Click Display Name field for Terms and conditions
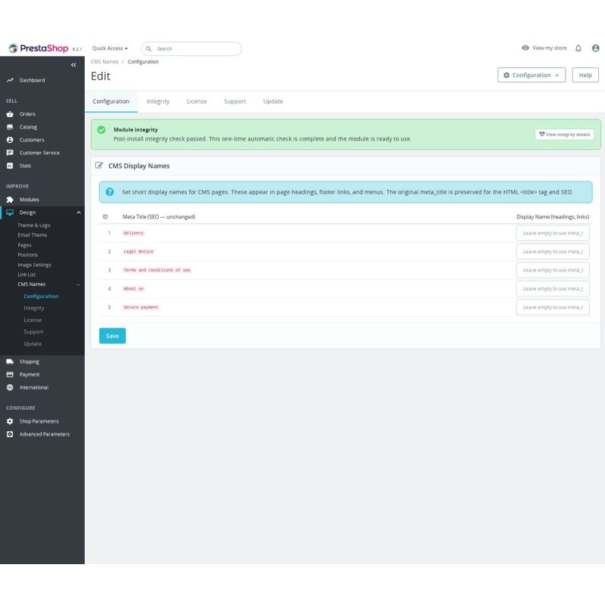The image size is (605, 605). tap(553, 270)
